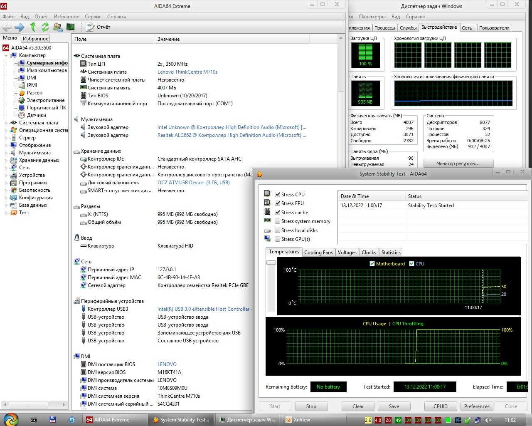
Task: Select the Электропитание icon in tree
Action: 22,100
